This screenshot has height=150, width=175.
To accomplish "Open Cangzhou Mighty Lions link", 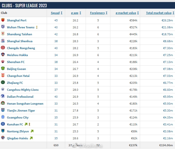I will tap(23, 90).
